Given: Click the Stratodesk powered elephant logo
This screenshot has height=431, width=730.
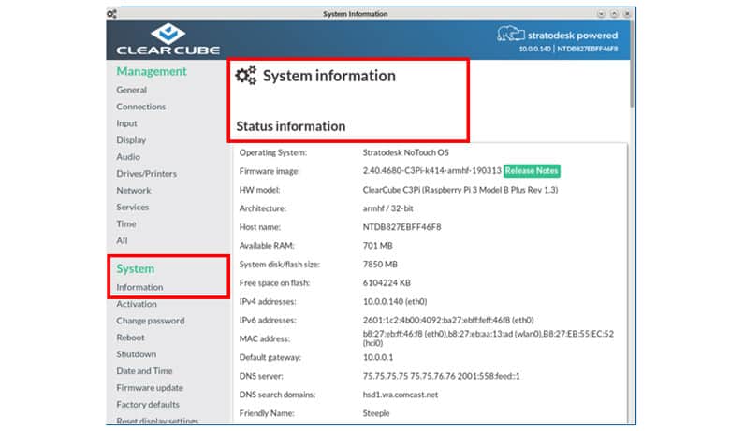Looking at the screenshot, I should tap(510, 34).
